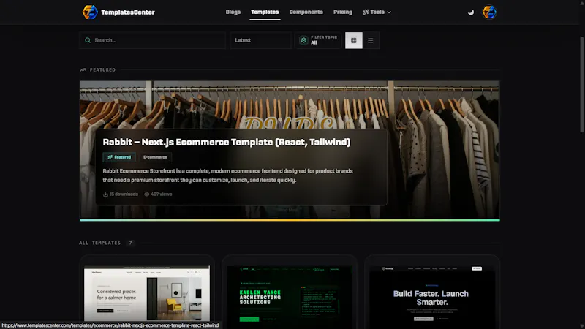
Task: Click the TemplatesCenter logo icon
Action: 90,12
